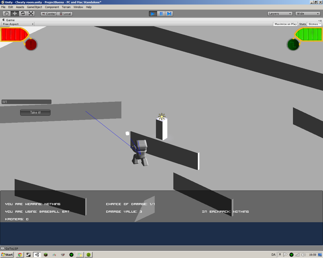
Task: Select the Move (translate) tool
Action: [15, 14]
